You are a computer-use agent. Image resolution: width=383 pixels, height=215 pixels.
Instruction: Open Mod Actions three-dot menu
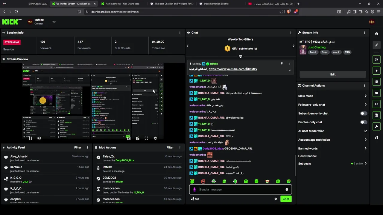click(x=180, y=148)
